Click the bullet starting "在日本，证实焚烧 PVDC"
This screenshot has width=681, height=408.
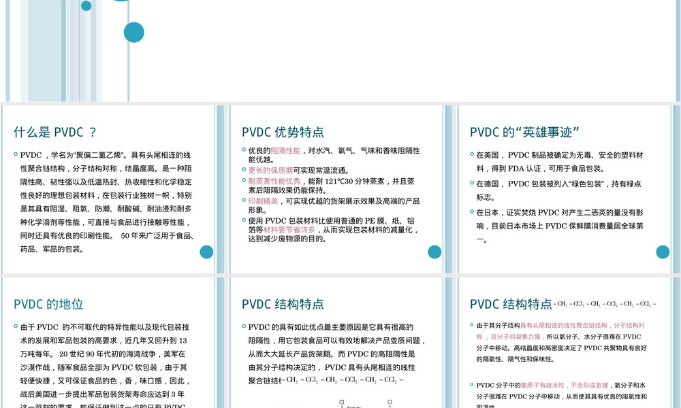pyautogui.click(x=559, y=226)
